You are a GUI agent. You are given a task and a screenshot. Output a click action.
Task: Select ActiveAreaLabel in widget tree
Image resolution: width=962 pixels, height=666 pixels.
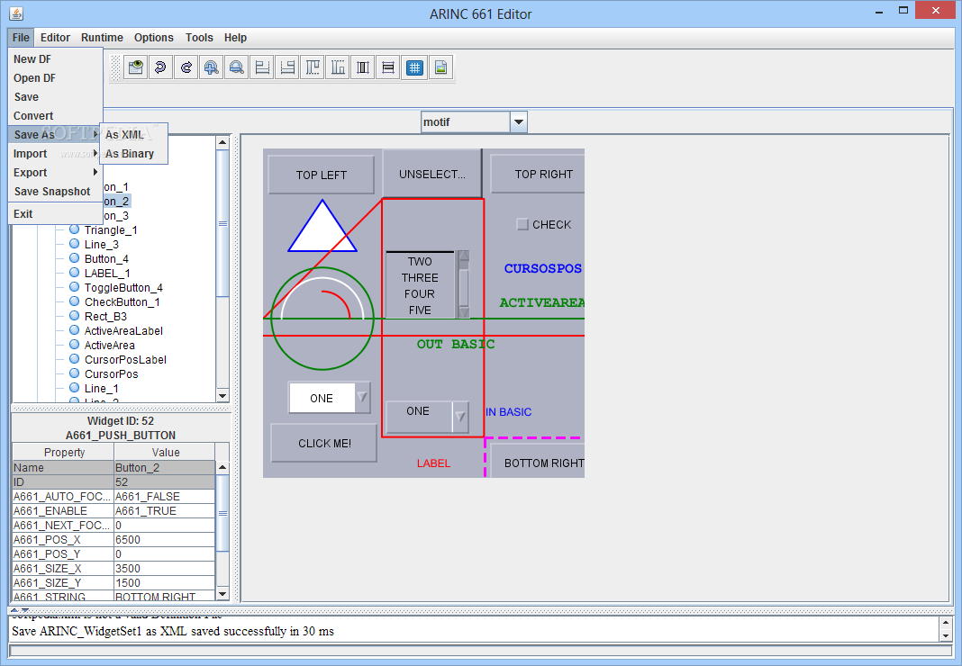123,330
